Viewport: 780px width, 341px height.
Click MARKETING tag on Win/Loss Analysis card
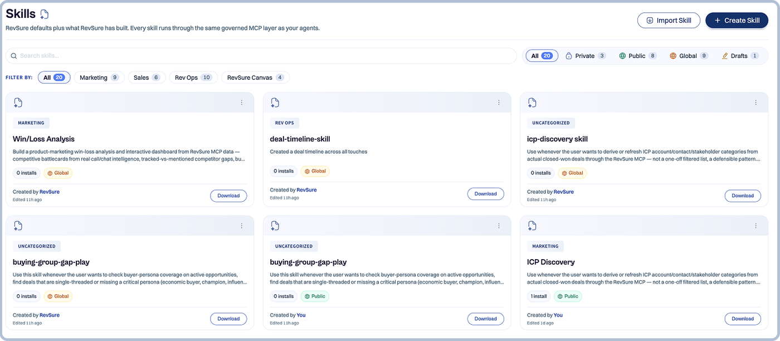[x=31, y=123]
